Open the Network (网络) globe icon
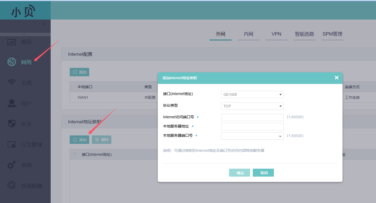 [x=12, y=62]
